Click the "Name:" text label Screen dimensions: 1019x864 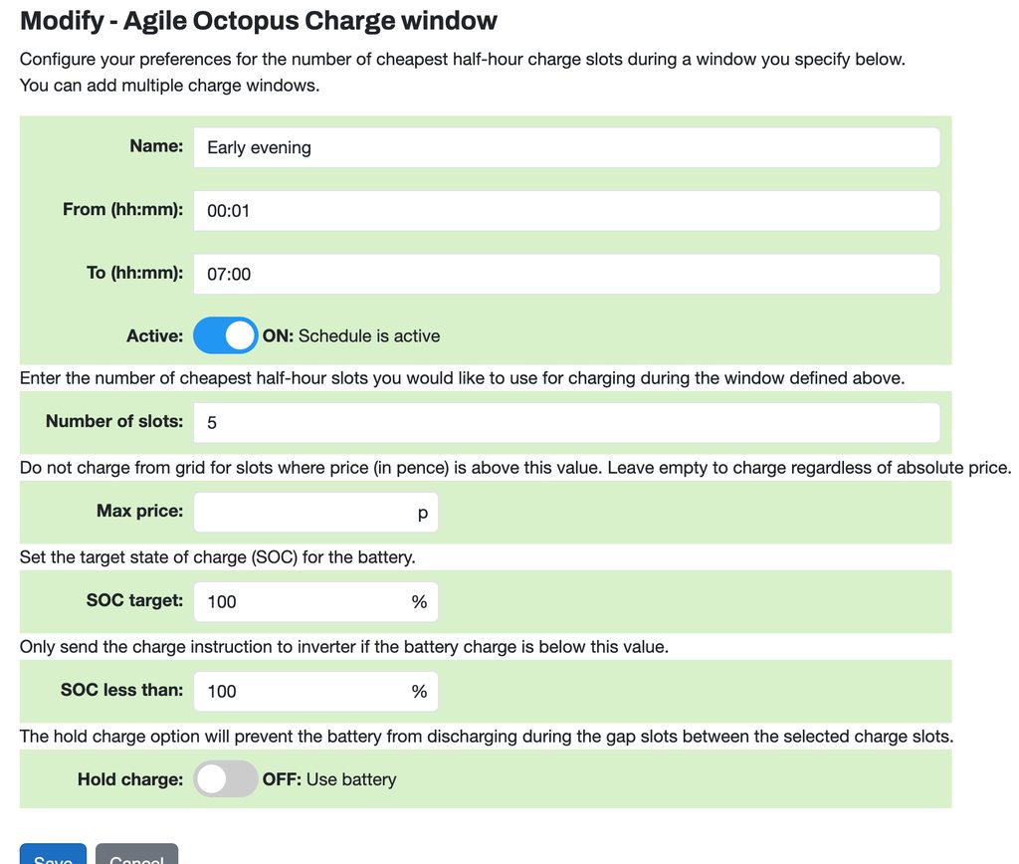[x=156, y=146]
